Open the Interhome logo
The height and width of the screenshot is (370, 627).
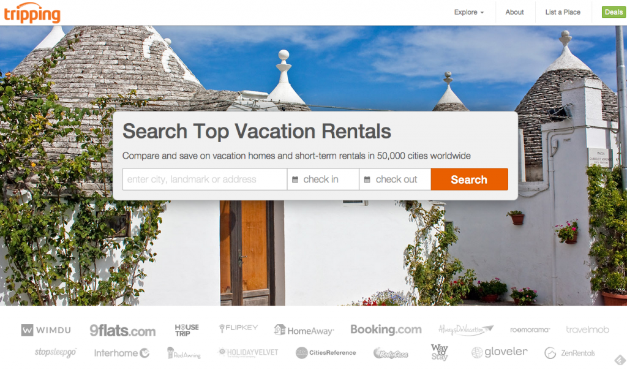coord(122,353)
